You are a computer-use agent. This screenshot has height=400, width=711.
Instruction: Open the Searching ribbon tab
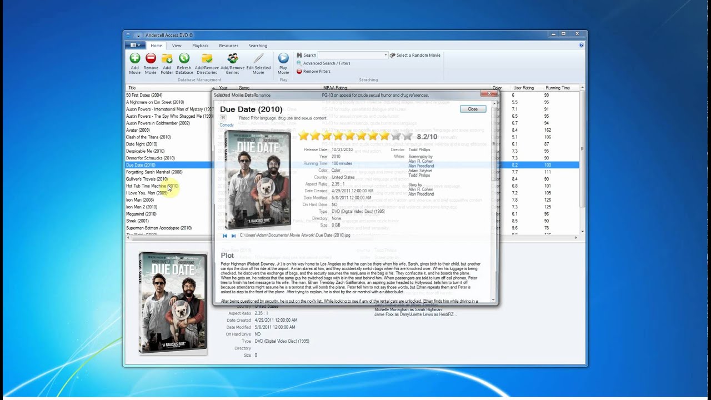(258, 46)
